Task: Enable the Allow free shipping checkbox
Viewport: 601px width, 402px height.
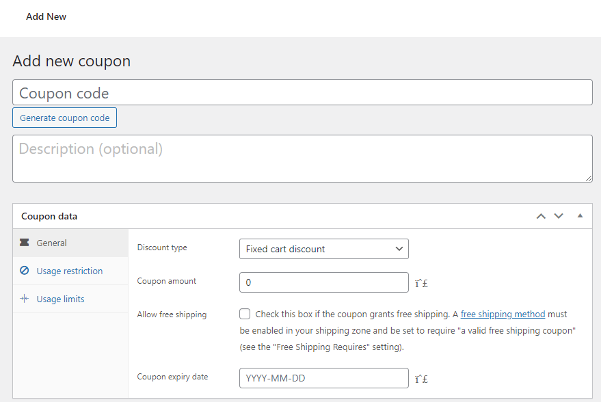Action: (x=245, y=314)
